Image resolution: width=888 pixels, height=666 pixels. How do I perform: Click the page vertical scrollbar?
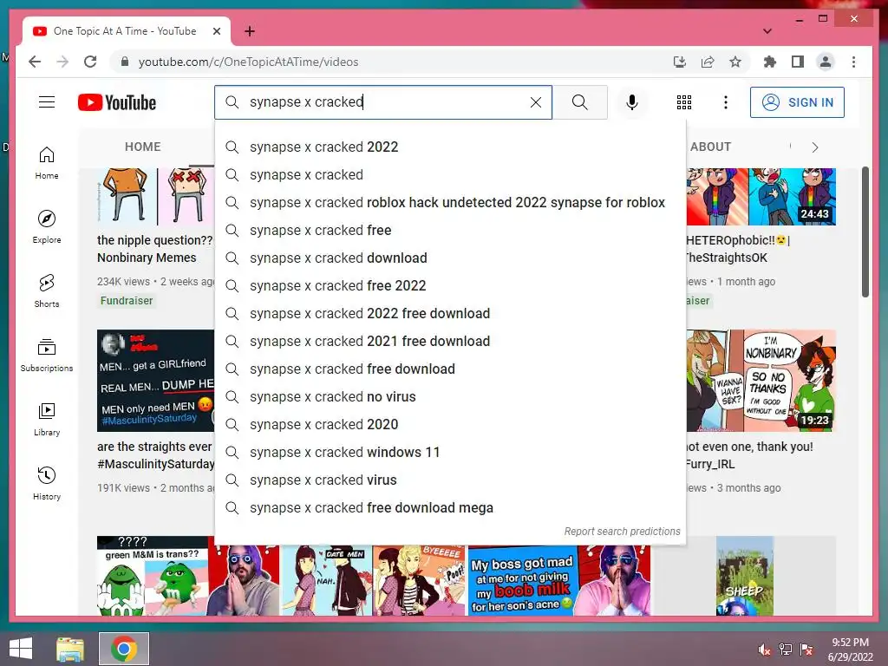click(865, 232)
